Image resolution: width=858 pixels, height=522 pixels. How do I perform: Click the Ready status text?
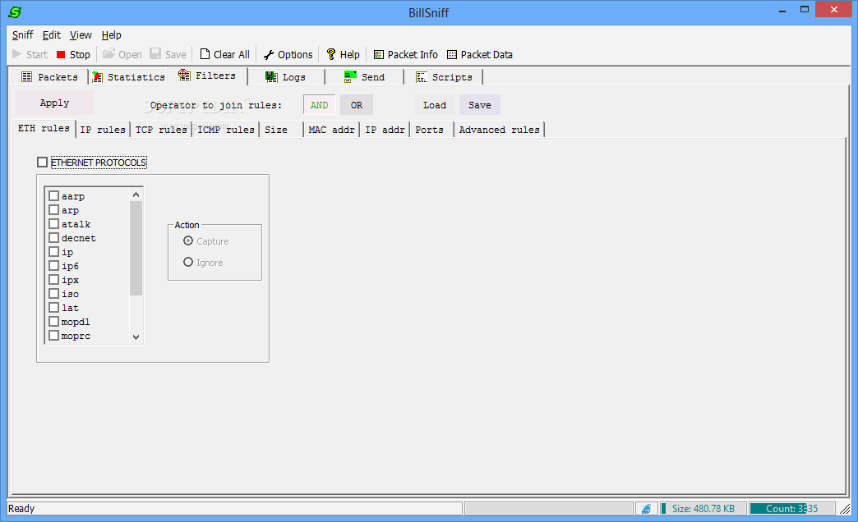22,509
